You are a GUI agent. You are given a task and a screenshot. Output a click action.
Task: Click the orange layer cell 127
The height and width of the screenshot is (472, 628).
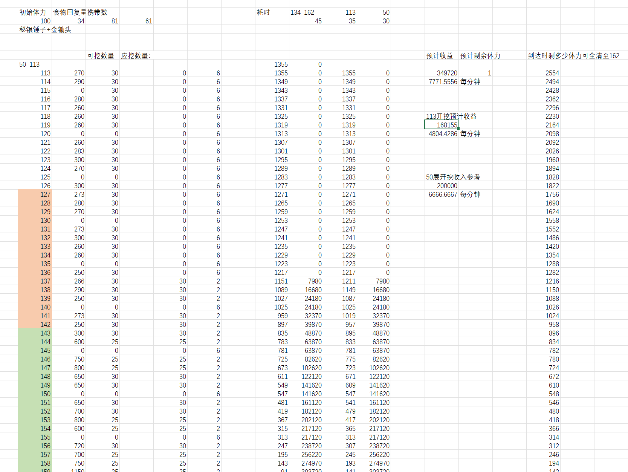35,194
